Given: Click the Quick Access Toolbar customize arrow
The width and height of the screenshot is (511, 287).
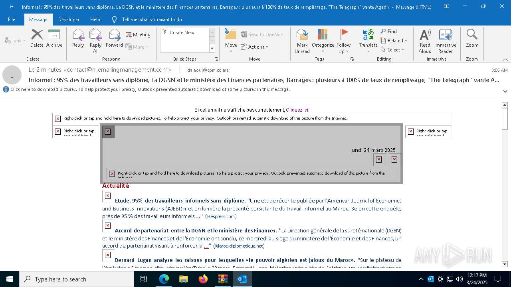Looking at the screenshot, I should click(12, 6).
